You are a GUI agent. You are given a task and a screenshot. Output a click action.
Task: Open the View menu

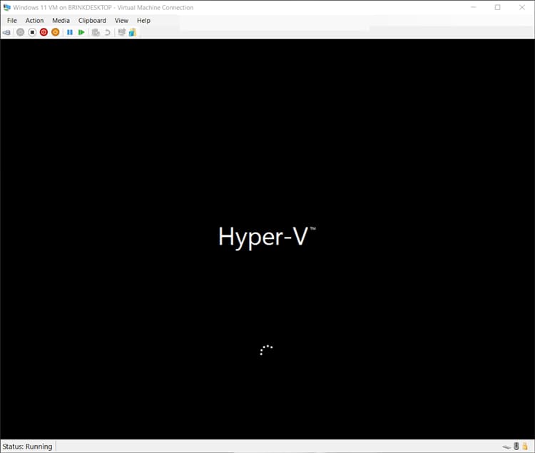tap(121, 21)
